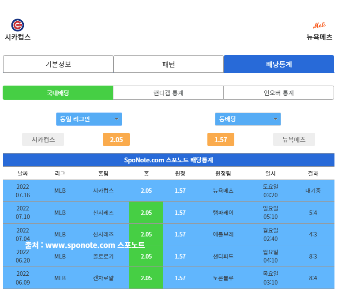Open the 동배당 dropdown
The image size is (338, 300).
[248, 119]
